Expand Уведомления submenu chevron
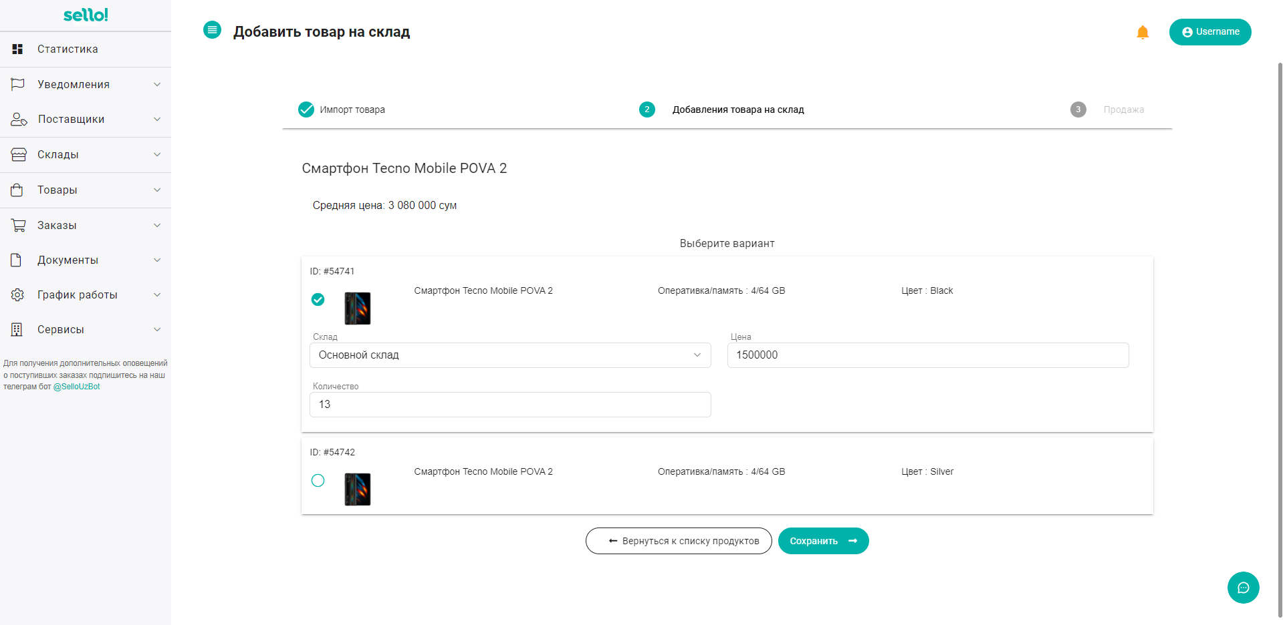Viewport: 1283px width, 625px height. tap(157, 84)
